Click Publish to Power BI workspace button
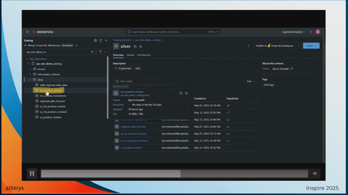Screen dimensions: 348x195 [274, 46]
